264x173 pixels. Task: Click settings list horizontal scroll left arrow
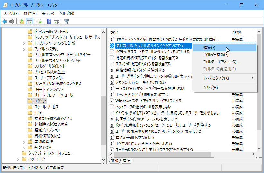tap(111, 154)
